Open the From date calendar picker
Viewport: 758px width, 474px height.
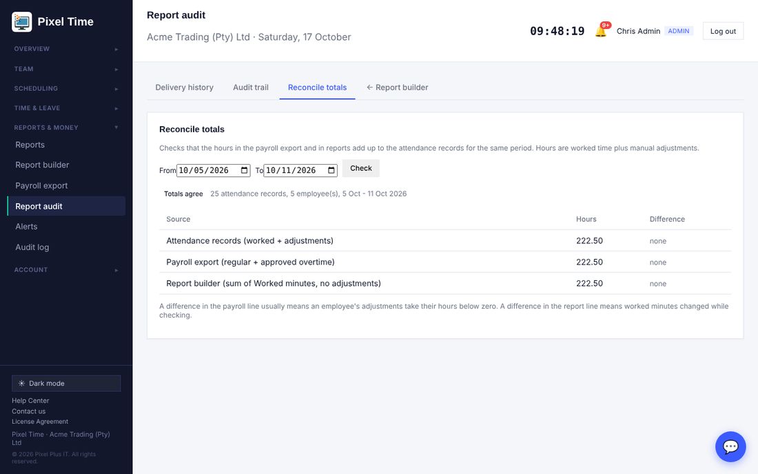click(x=244, y=170)
